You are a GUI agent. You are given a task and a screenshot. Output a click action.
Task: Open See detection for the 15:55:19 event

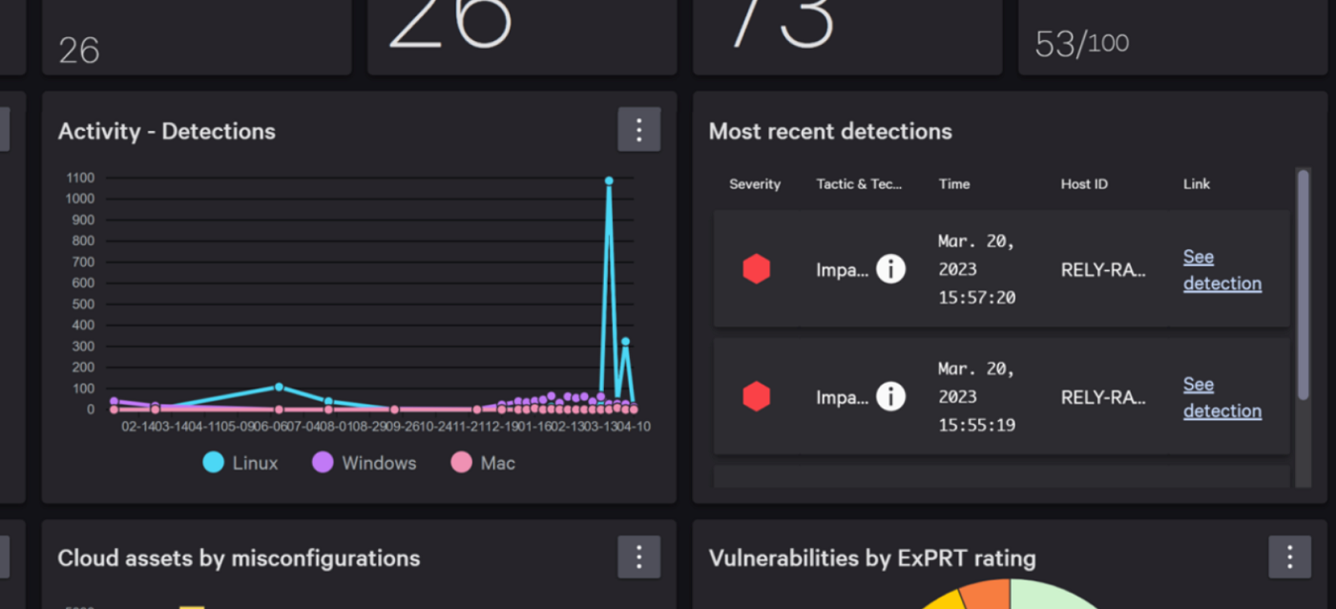1221,397
